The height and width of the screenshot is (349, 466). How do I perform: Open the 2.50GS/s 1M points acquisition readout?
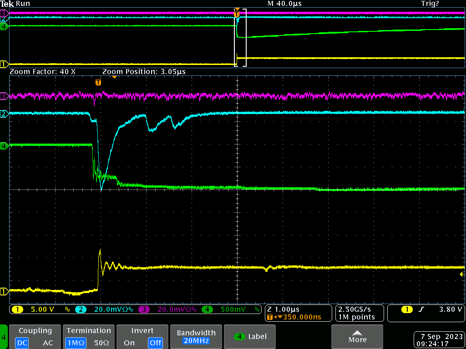tap(357, 313)
